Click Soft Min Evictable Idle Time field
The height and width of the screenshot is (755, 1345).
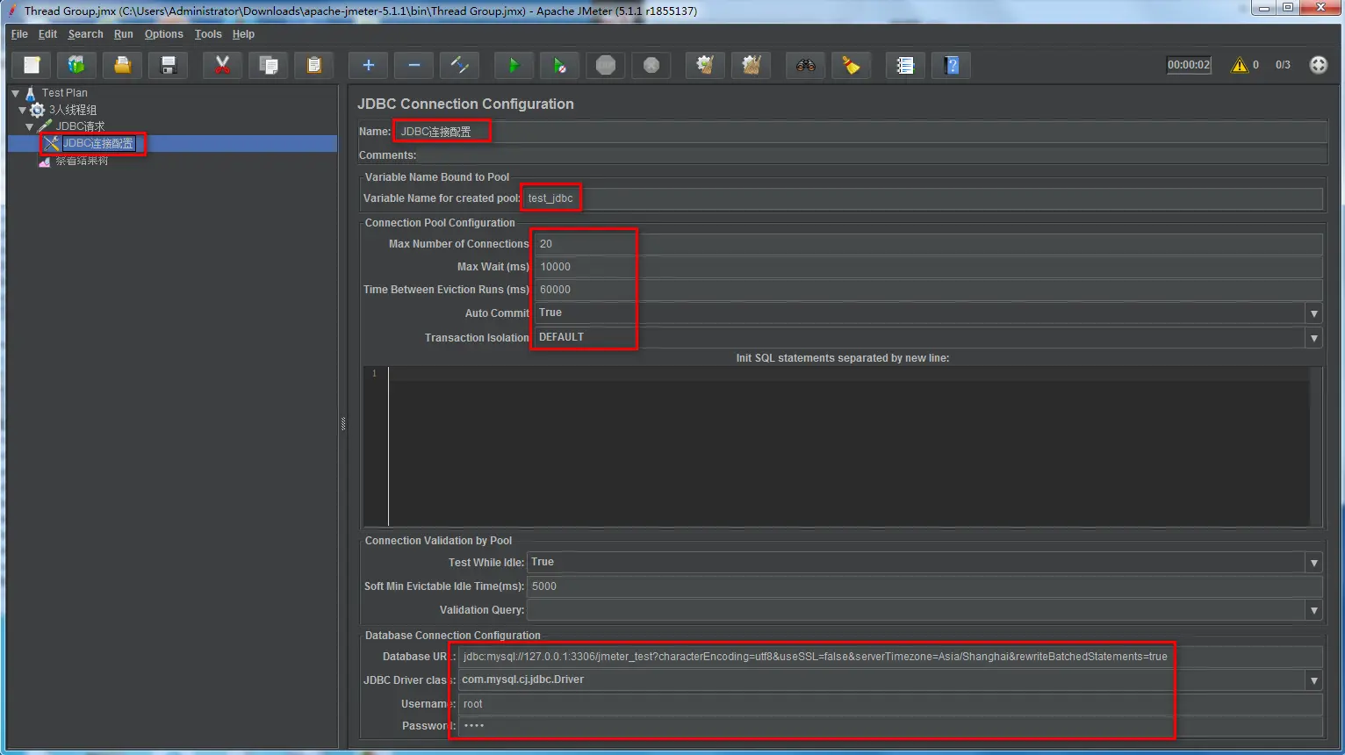click(x=924, y=586)
